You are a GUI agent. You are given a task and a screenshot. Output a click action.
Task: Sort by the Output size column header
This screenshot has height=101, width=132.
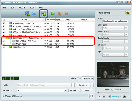point(69,20)
